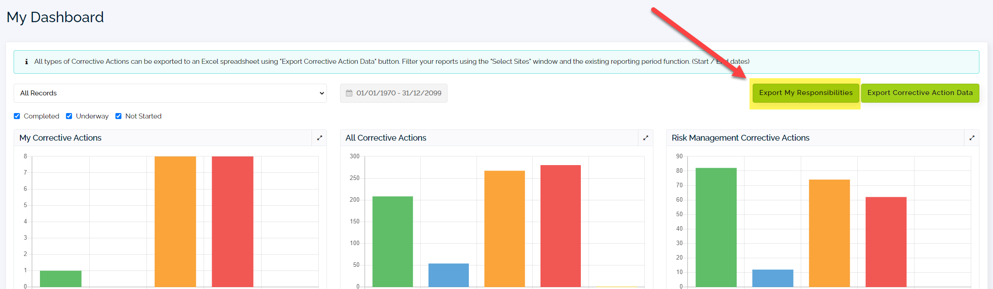Click Export Corrective Action Data button

(x=920, y=93)
